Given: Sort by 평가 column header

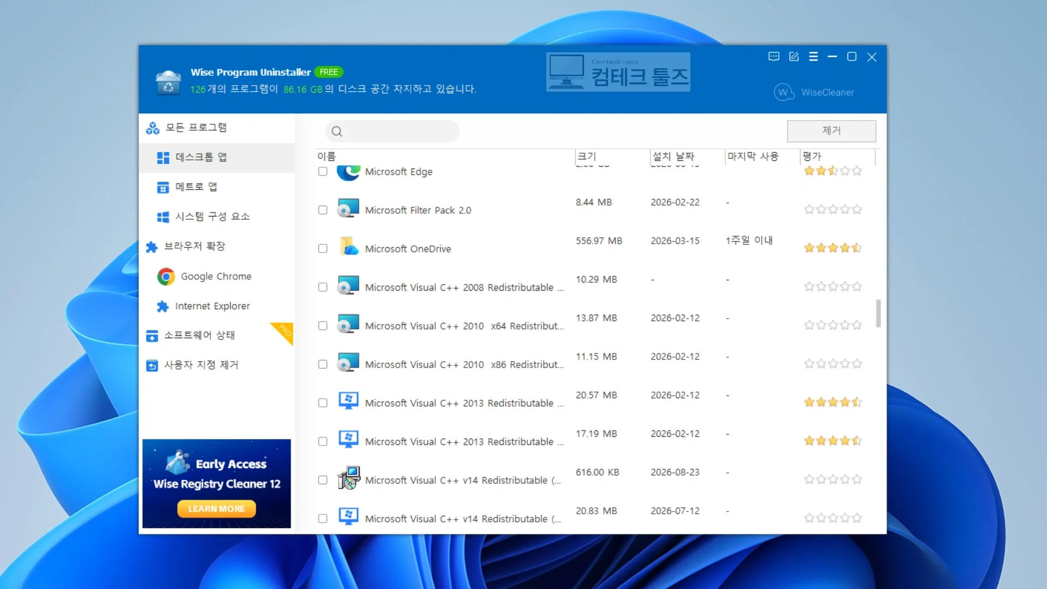Looking at the screenshot, I should pyautogui.click(x=838, y=157).
